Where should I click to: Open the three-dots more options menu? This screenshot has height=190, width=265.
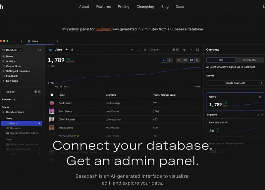pyautogui.click(x=191, y=50)
